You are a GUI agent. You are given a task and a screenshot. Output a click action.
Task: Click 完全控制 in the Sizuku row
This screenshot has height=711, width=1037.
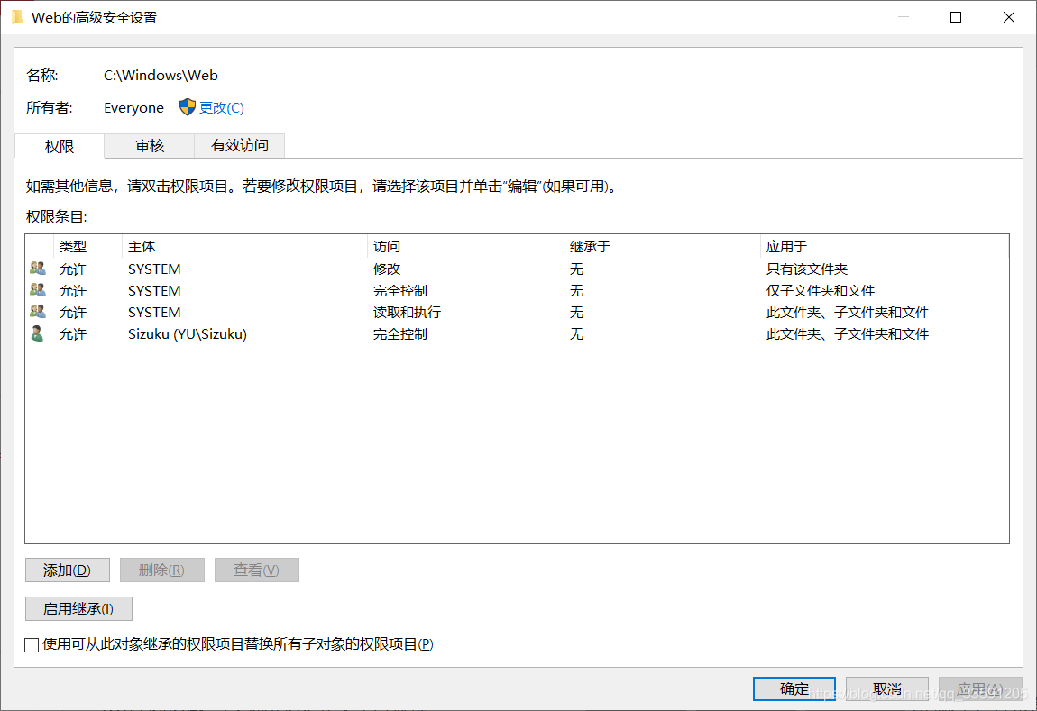[400, 333]
